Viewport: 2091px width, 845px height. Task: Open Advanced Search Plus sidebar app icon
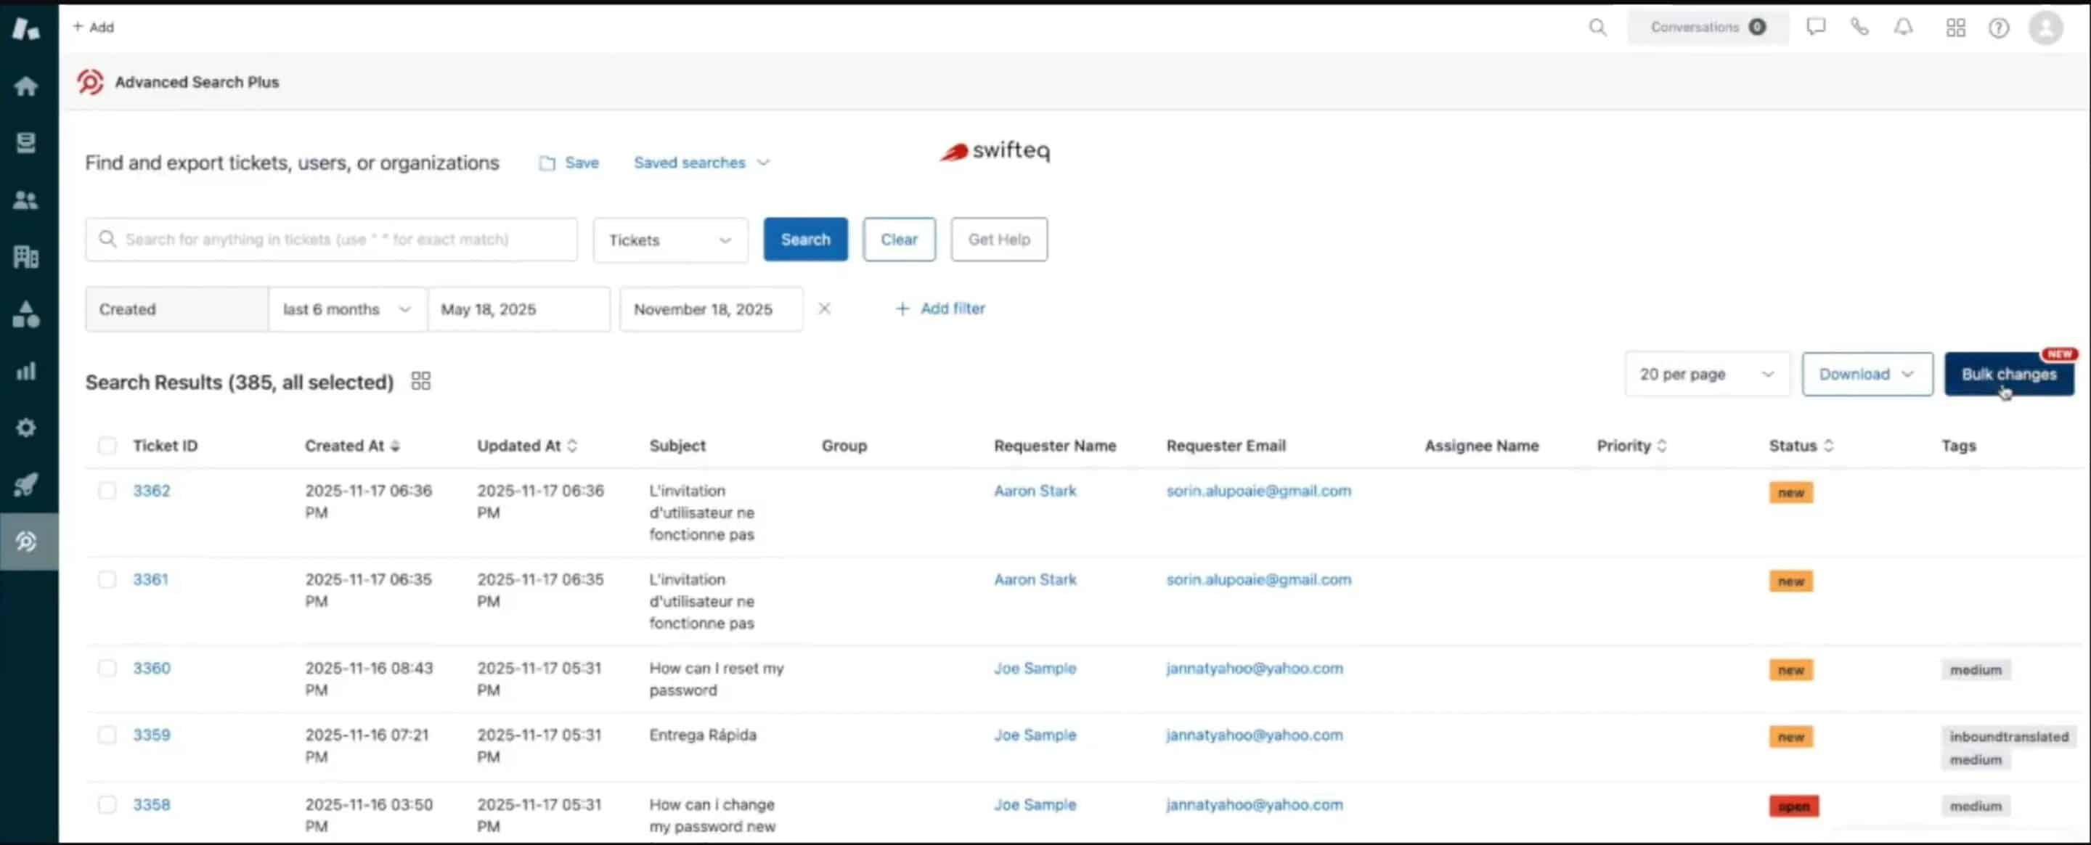(x=26, y=542)
